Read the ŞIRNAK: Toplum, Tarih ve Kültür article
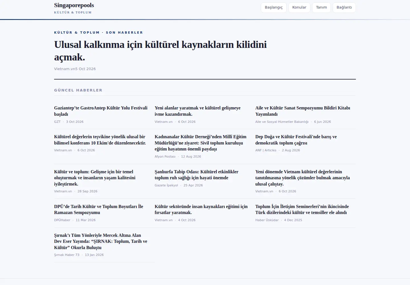This screenshot has height=285, width=410. click(101, 241)
